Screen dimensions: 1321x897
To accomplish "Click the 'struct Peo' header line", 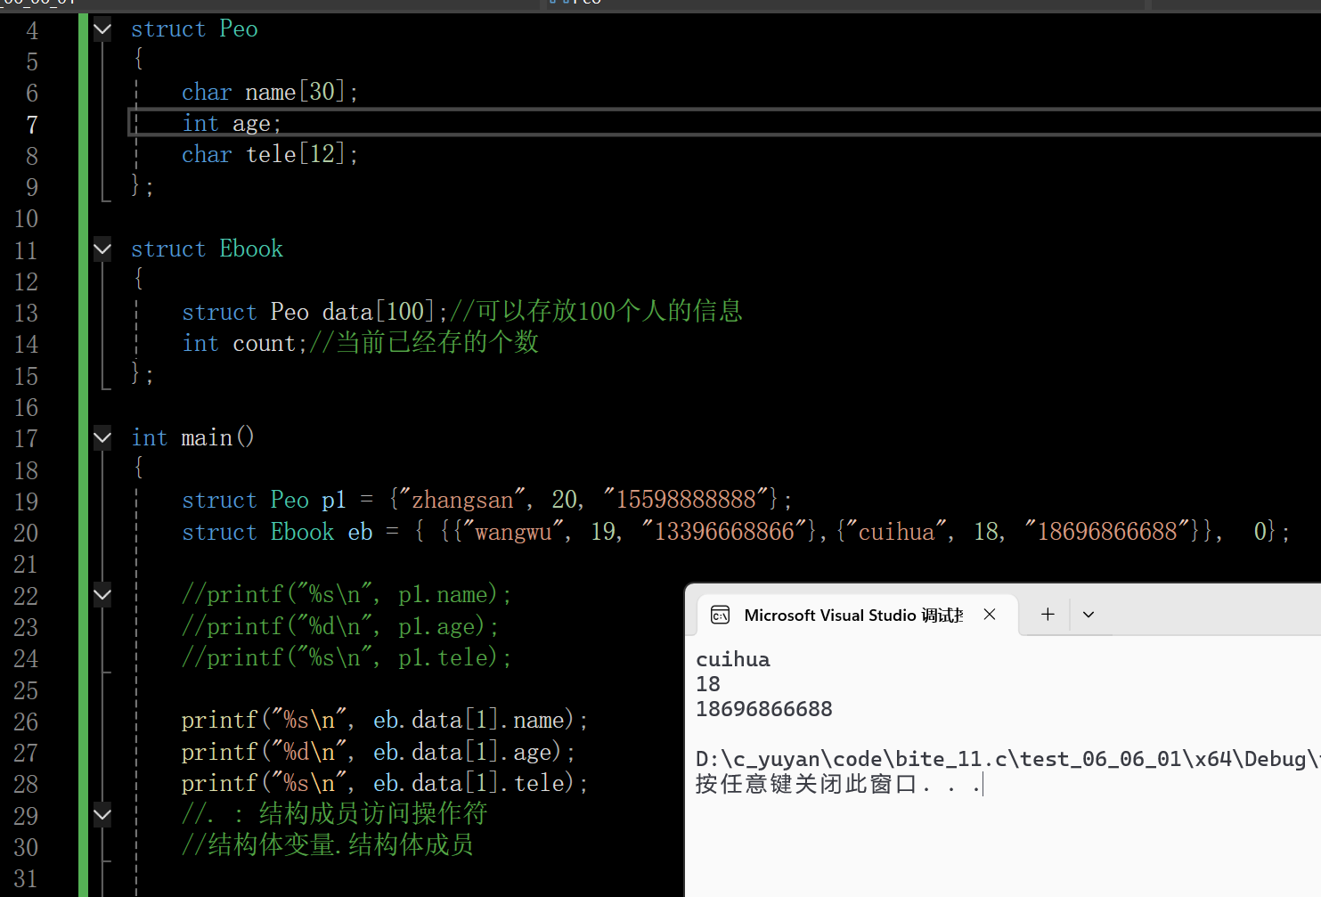I will pyautogui.click(x=194, y=29).
